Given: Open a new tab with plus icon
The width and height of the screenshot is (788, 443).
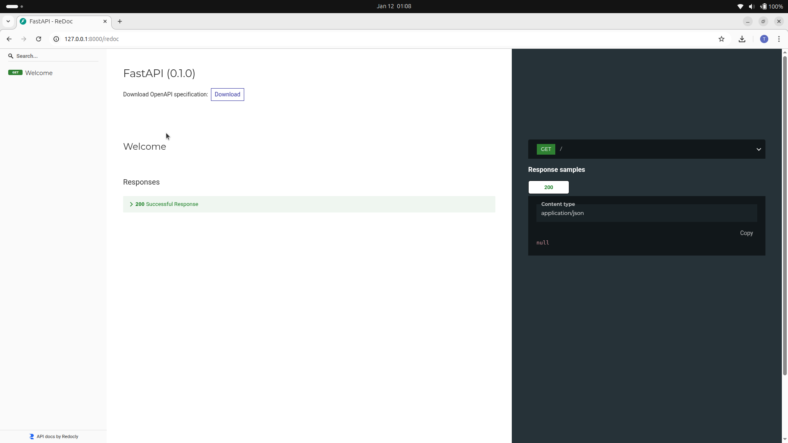Looking at the screenshot, I should (120, 21).
